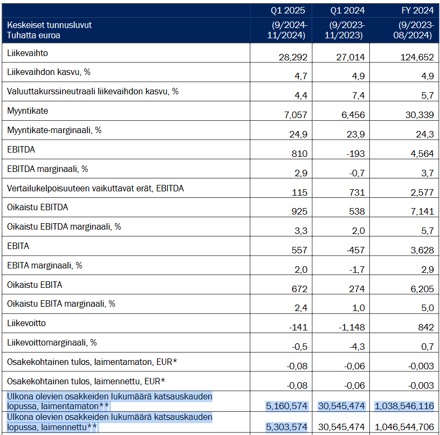
Task: Click Liikevaihto value 124,652
Action: tap(417, 57)
